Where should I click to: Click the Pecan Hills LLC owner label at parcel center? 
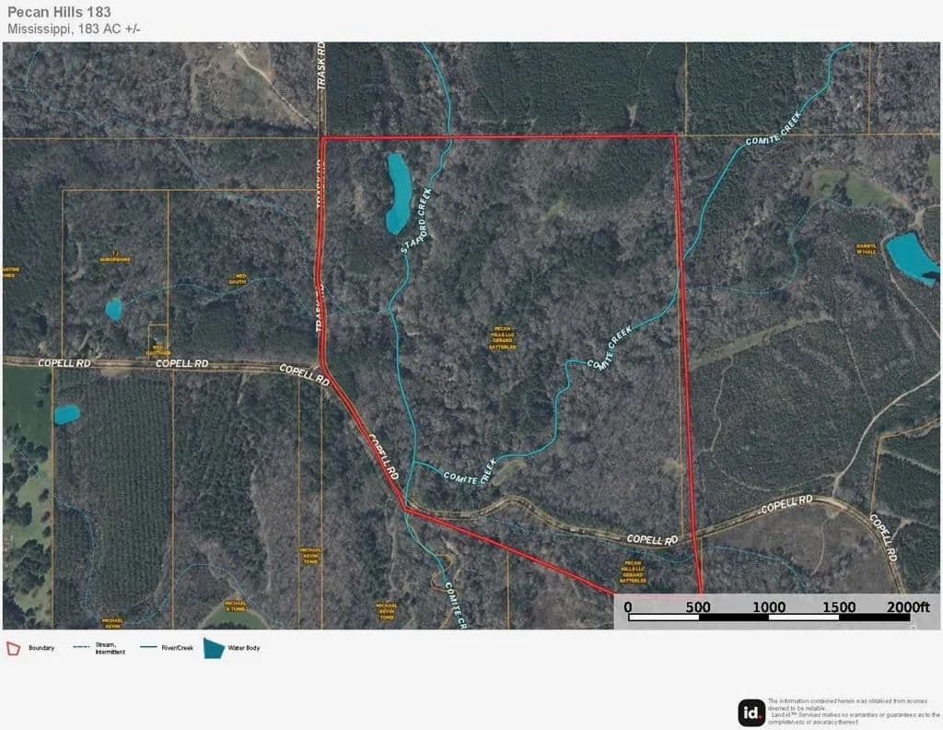pyautogui.click(x=503, y=337)
